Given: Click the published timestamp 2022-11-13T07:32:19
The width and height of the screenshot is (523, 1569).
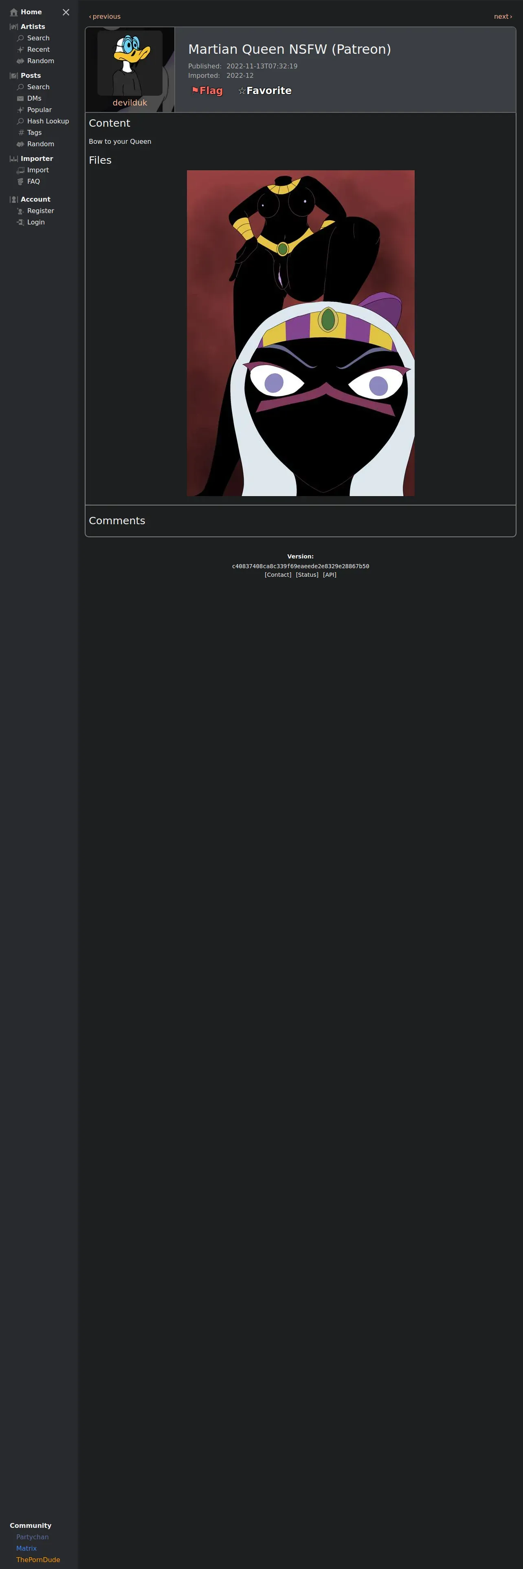Looking at the screenshot, I should pyautogui.click(x=262, y=66).
